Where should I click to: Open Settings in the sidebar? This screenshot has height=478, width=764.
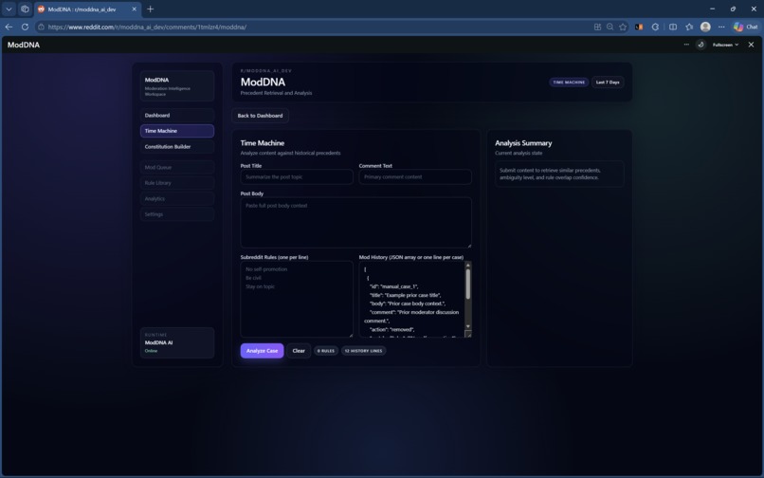[x=177, y=214]
